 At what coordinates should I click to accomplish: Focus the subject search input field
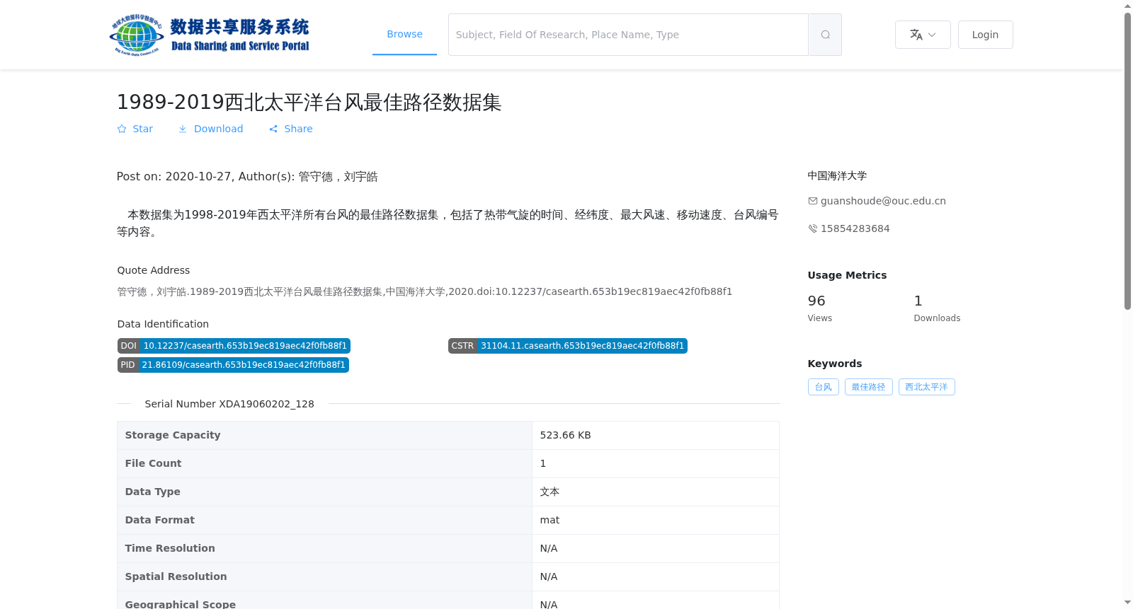click(x=628, y=35)
